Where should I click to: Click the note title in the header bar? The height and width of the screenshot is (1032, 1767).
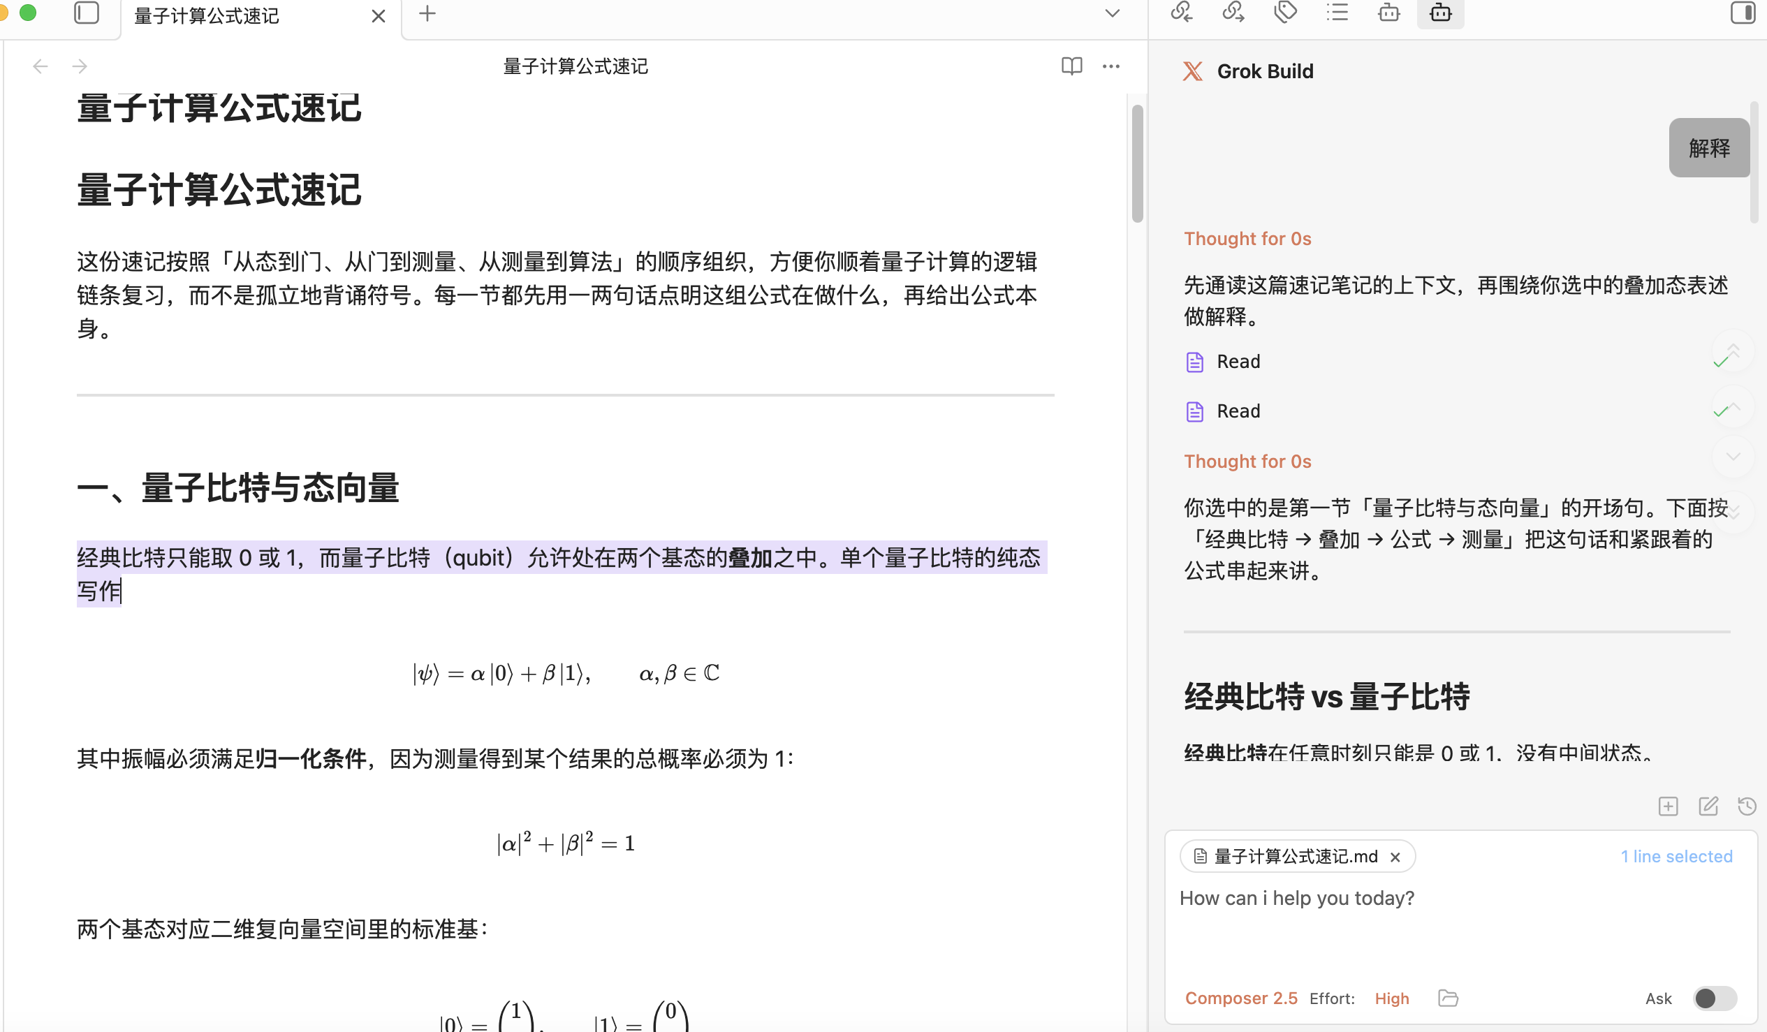[x=575, y=66]
